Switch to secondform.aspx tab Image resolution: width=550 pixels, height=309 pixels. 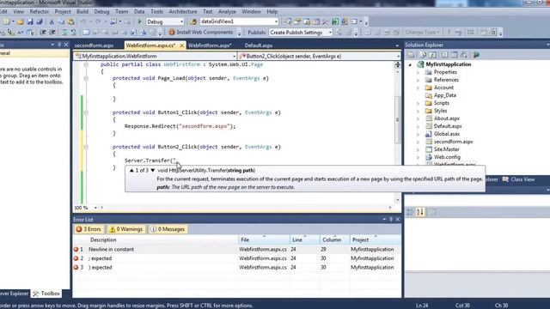click(x=94, y=45)
